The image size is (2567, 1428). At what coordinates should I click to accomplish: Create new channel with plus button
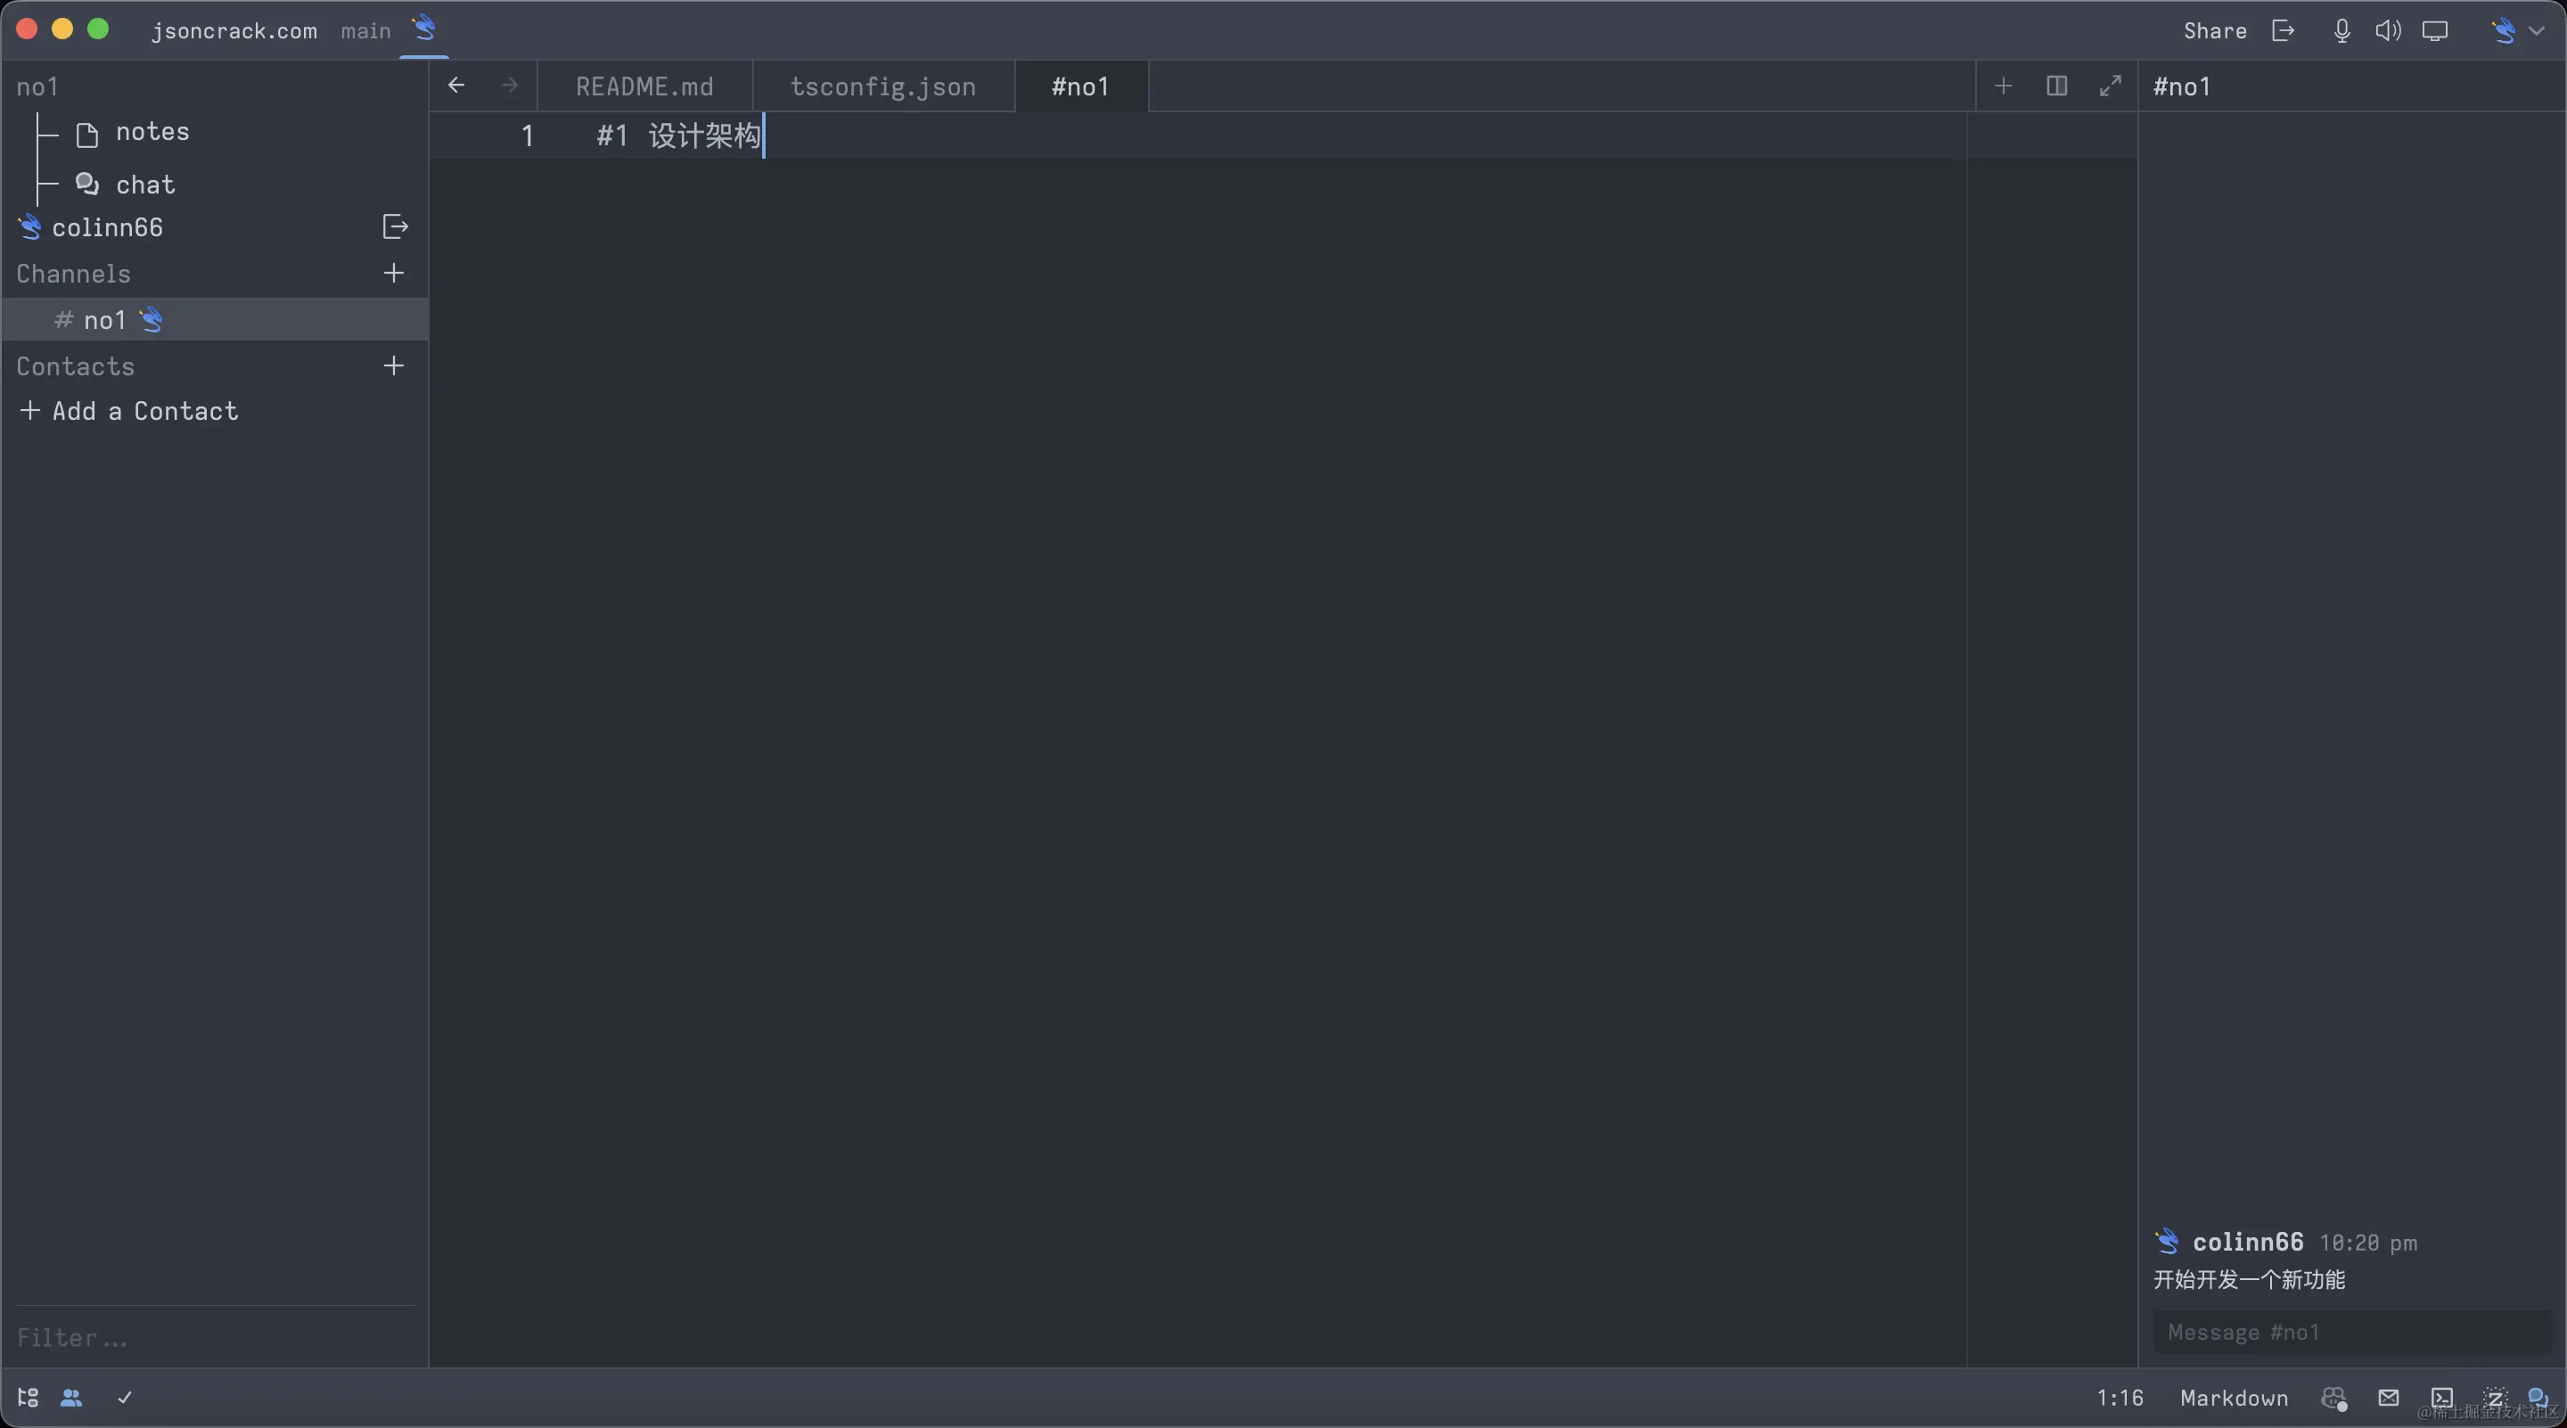point(394,273)
